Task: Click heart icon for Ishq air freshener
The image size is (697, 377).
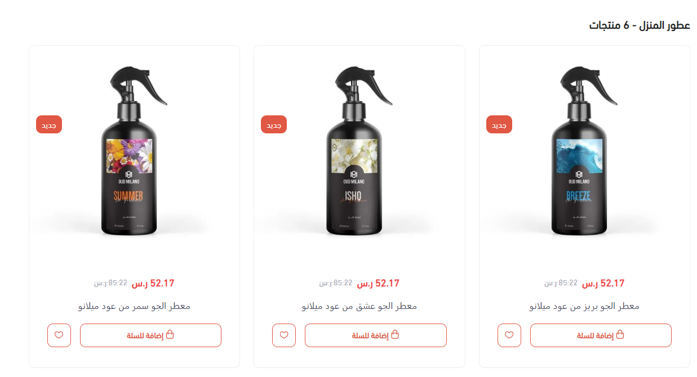Action: coord(284,335)
